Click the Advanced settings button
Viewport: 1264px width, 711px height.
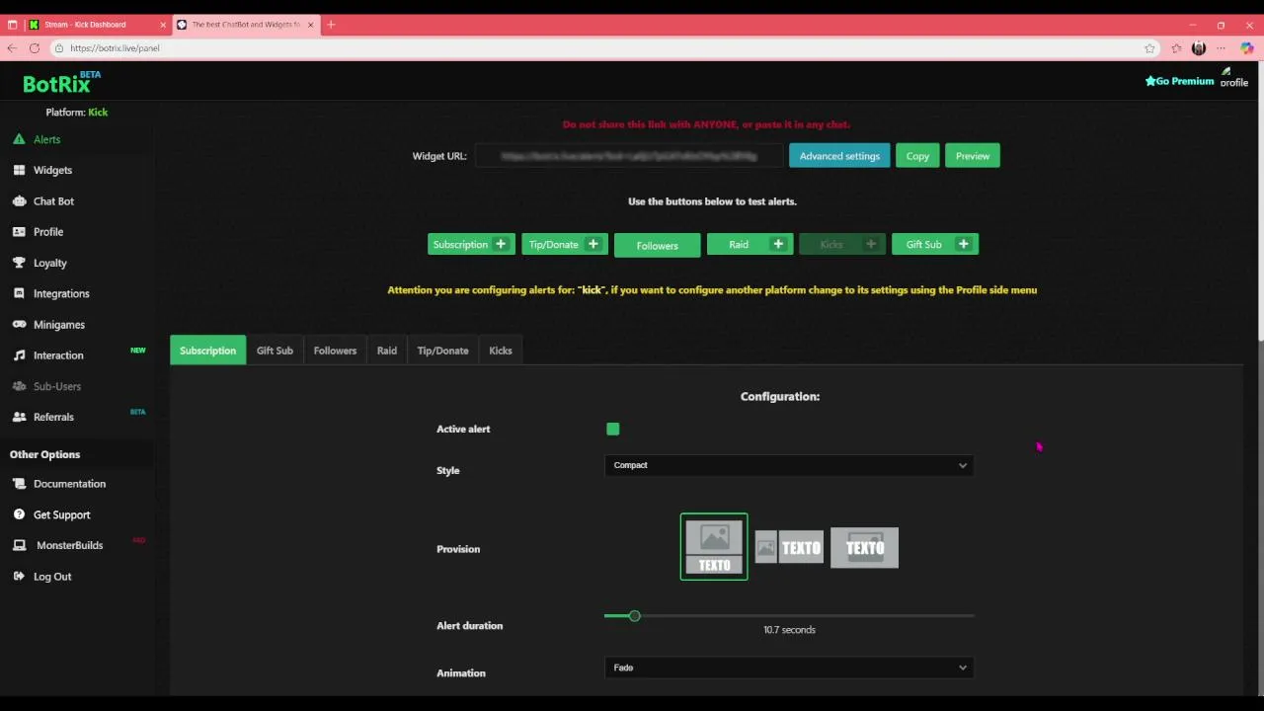839,156
